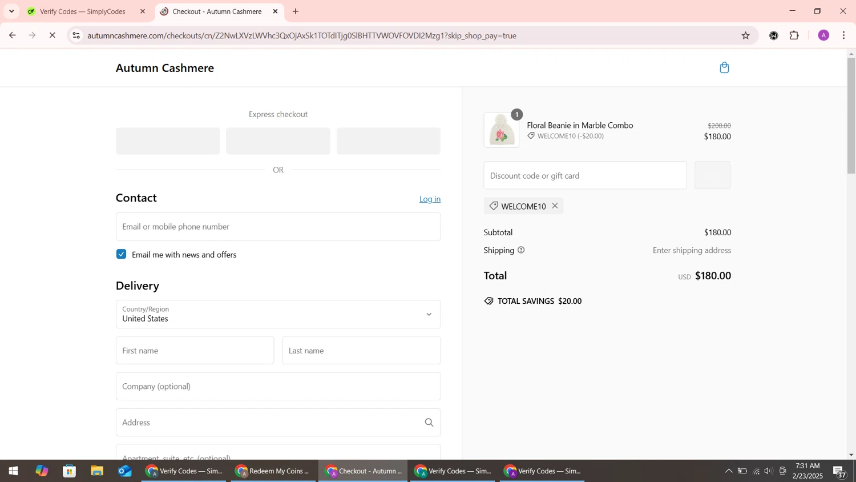Focus the Address field

point(278,423)
